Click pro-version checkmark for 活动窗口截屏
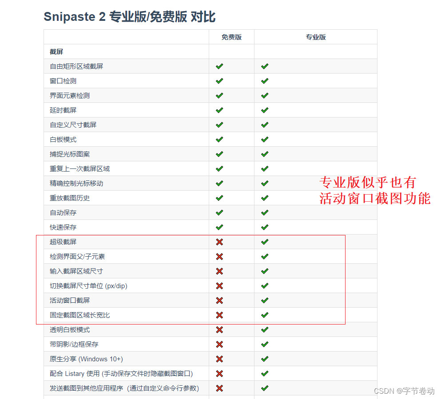 (265, 301)
